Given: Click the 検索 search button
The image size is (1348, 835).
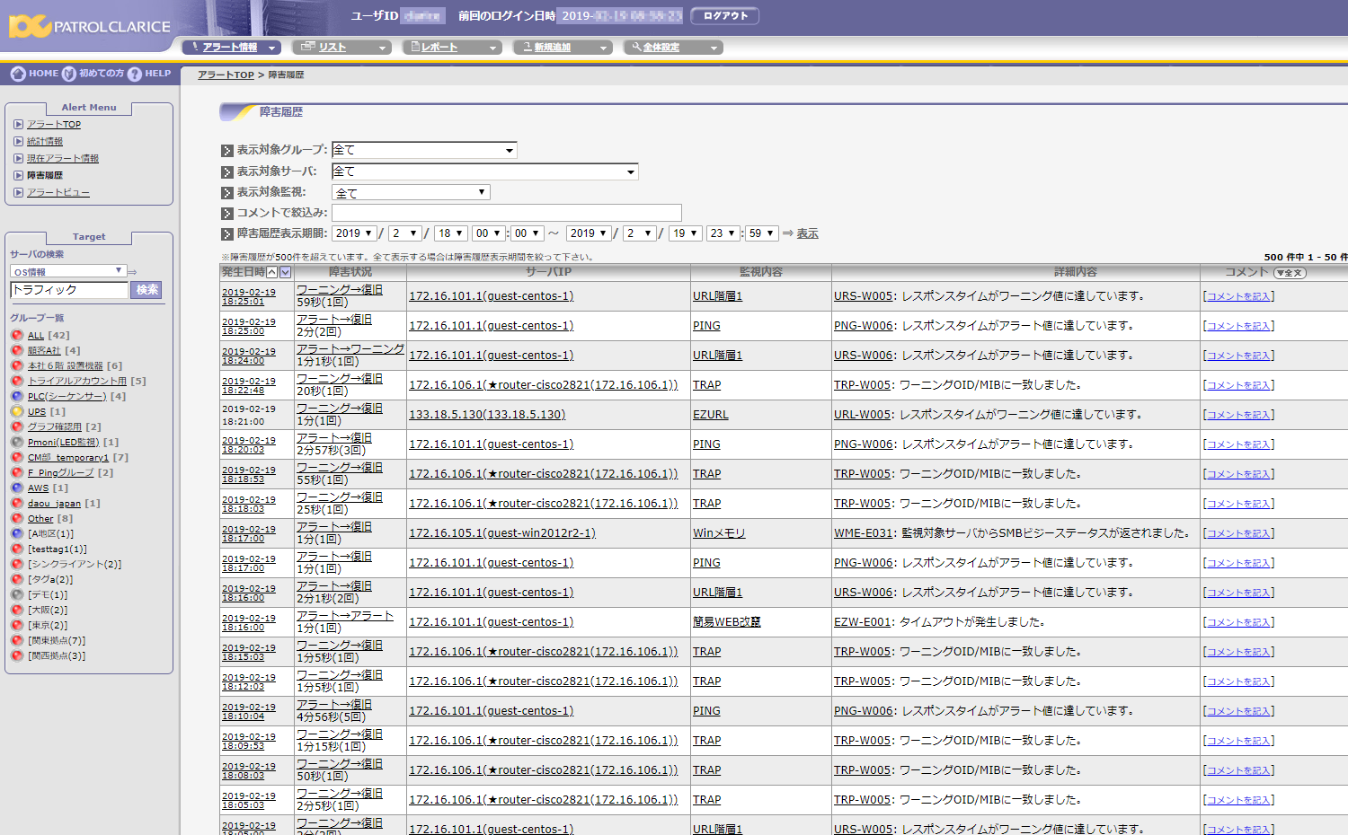Looking at the screenshot, I should pos(147,290).
